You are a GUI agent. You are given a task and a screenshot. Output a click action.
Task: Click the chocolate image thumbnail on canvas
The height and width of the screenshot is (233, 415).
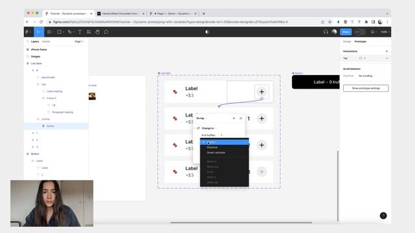92,96
